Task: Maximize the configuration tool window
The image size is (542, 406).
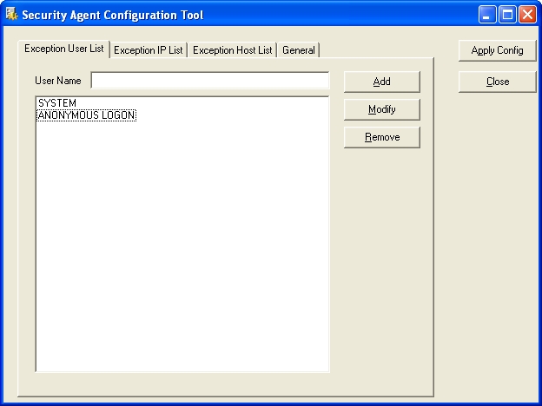Action: 507,14
